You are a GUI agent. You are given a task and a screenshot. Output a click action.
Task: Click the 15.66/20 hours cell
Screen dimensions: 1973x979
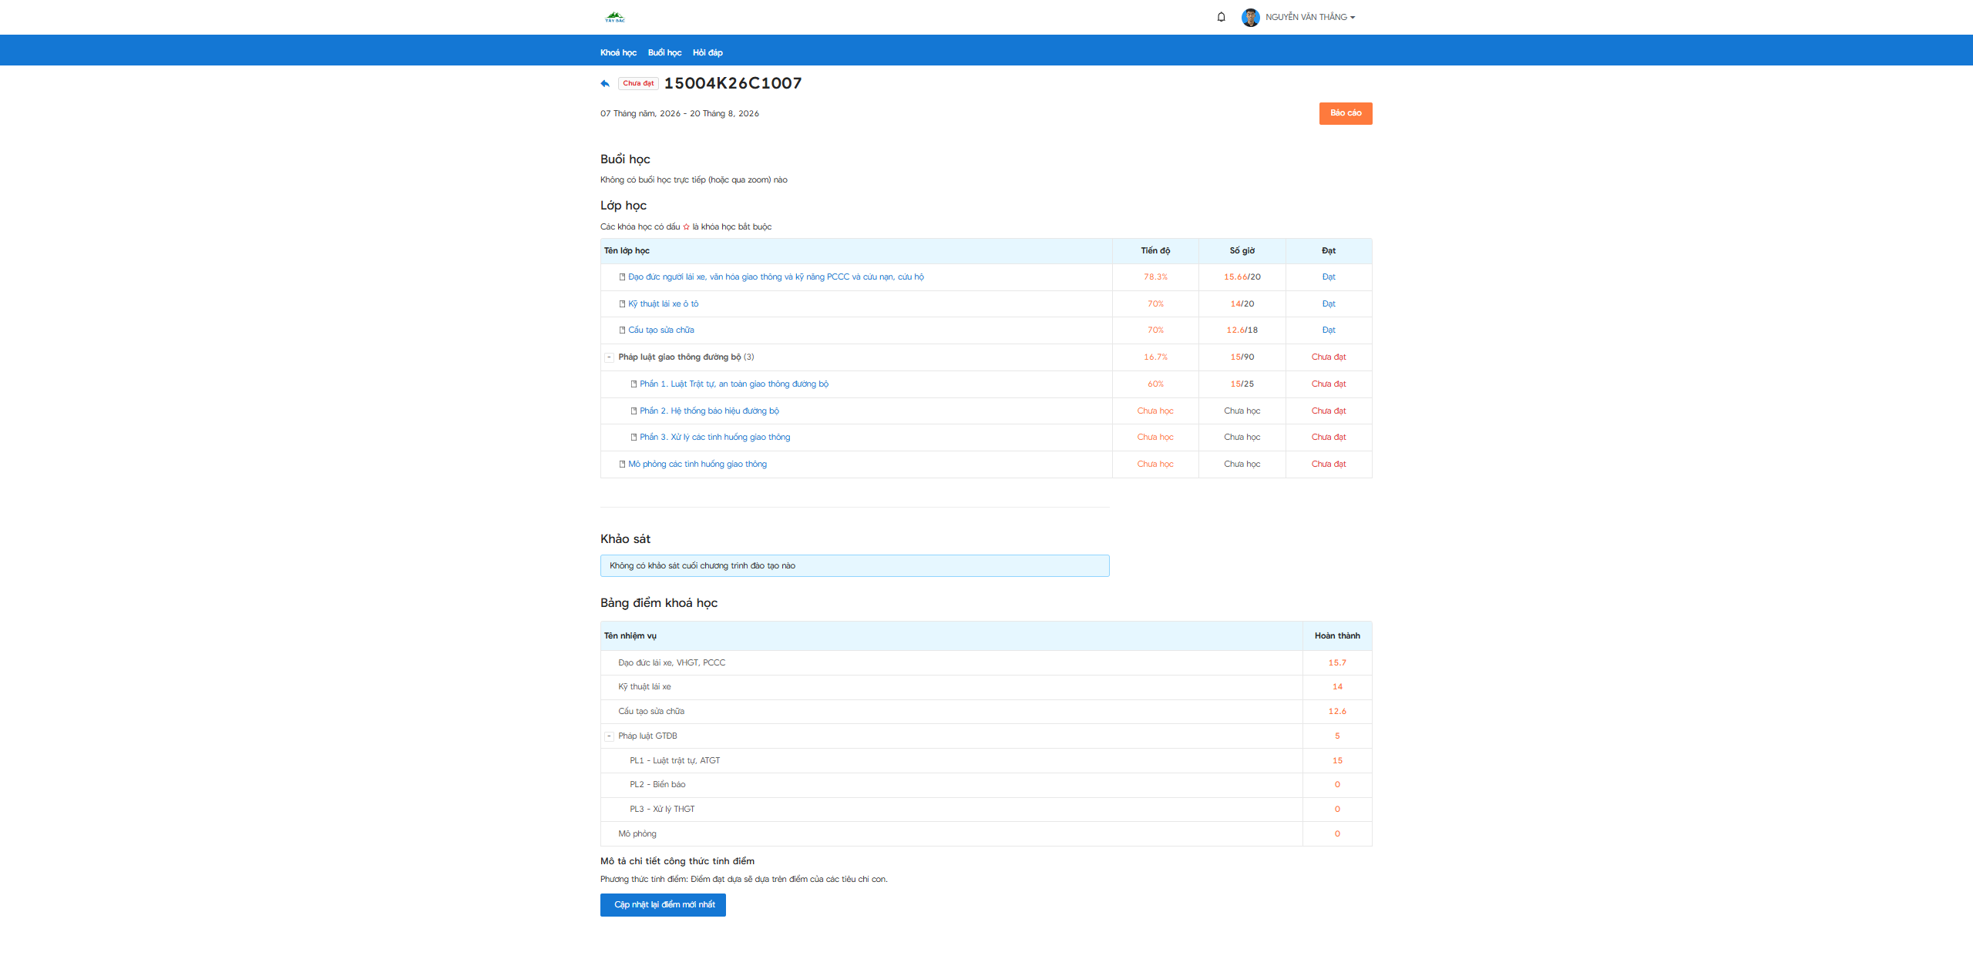tap(1242, 277)
